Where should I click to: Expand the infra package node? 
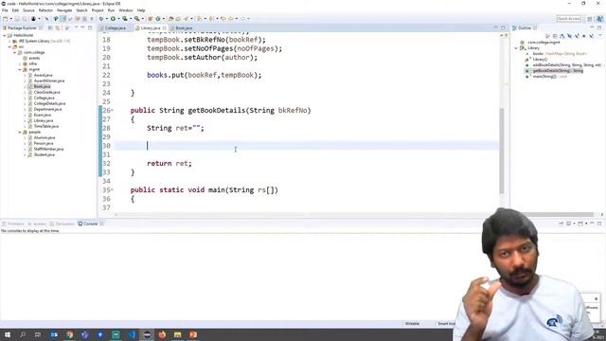[20, 63]
